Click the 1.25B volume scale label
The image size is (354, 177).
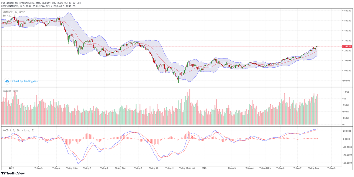[x=346, y=92]
